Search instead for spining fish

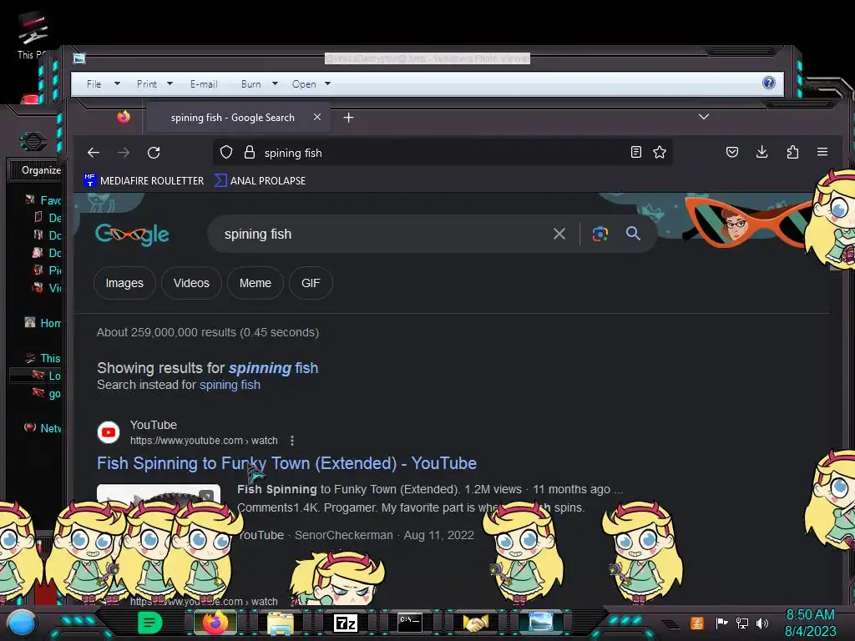click(230, 385)
